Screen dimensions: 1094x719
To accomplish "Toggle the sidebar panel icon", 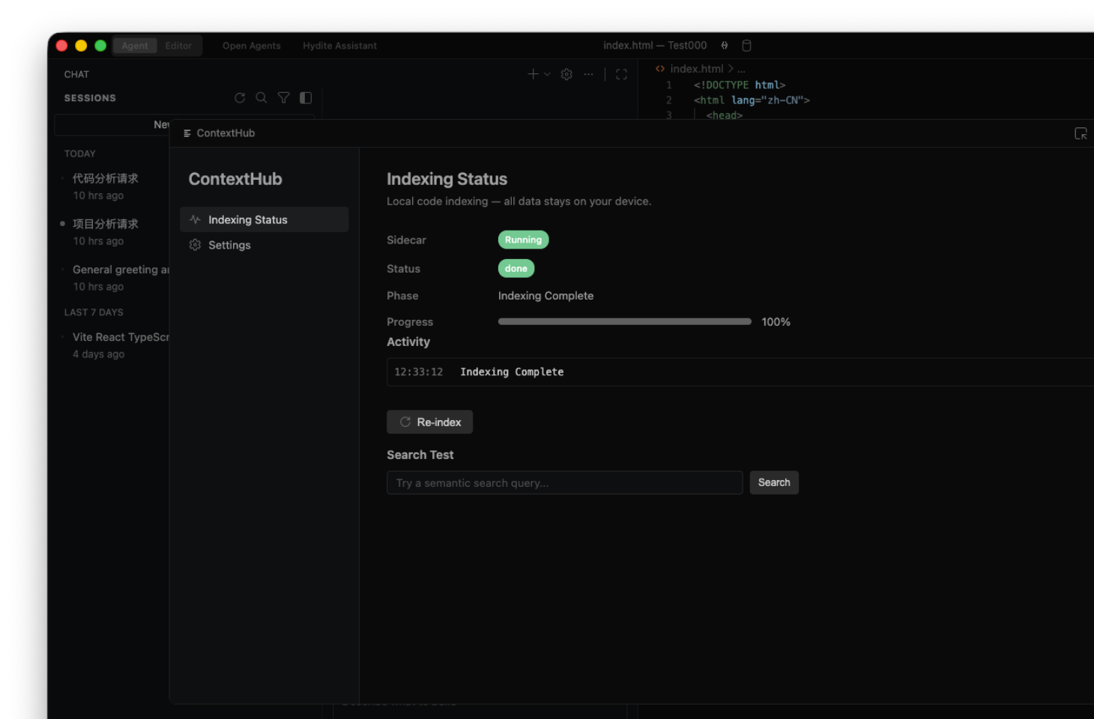I will 305,97.
